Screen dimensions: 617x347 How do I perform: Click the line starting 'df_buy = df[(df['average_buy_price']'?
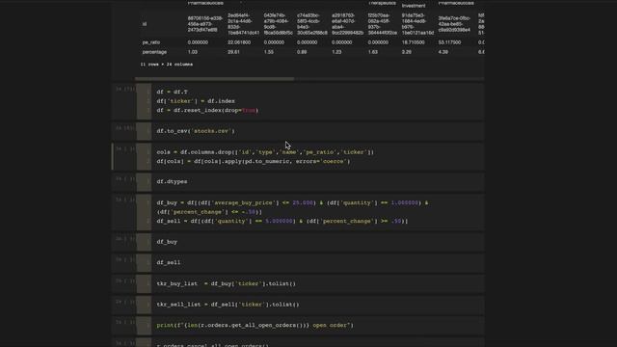tap(292, 203)
